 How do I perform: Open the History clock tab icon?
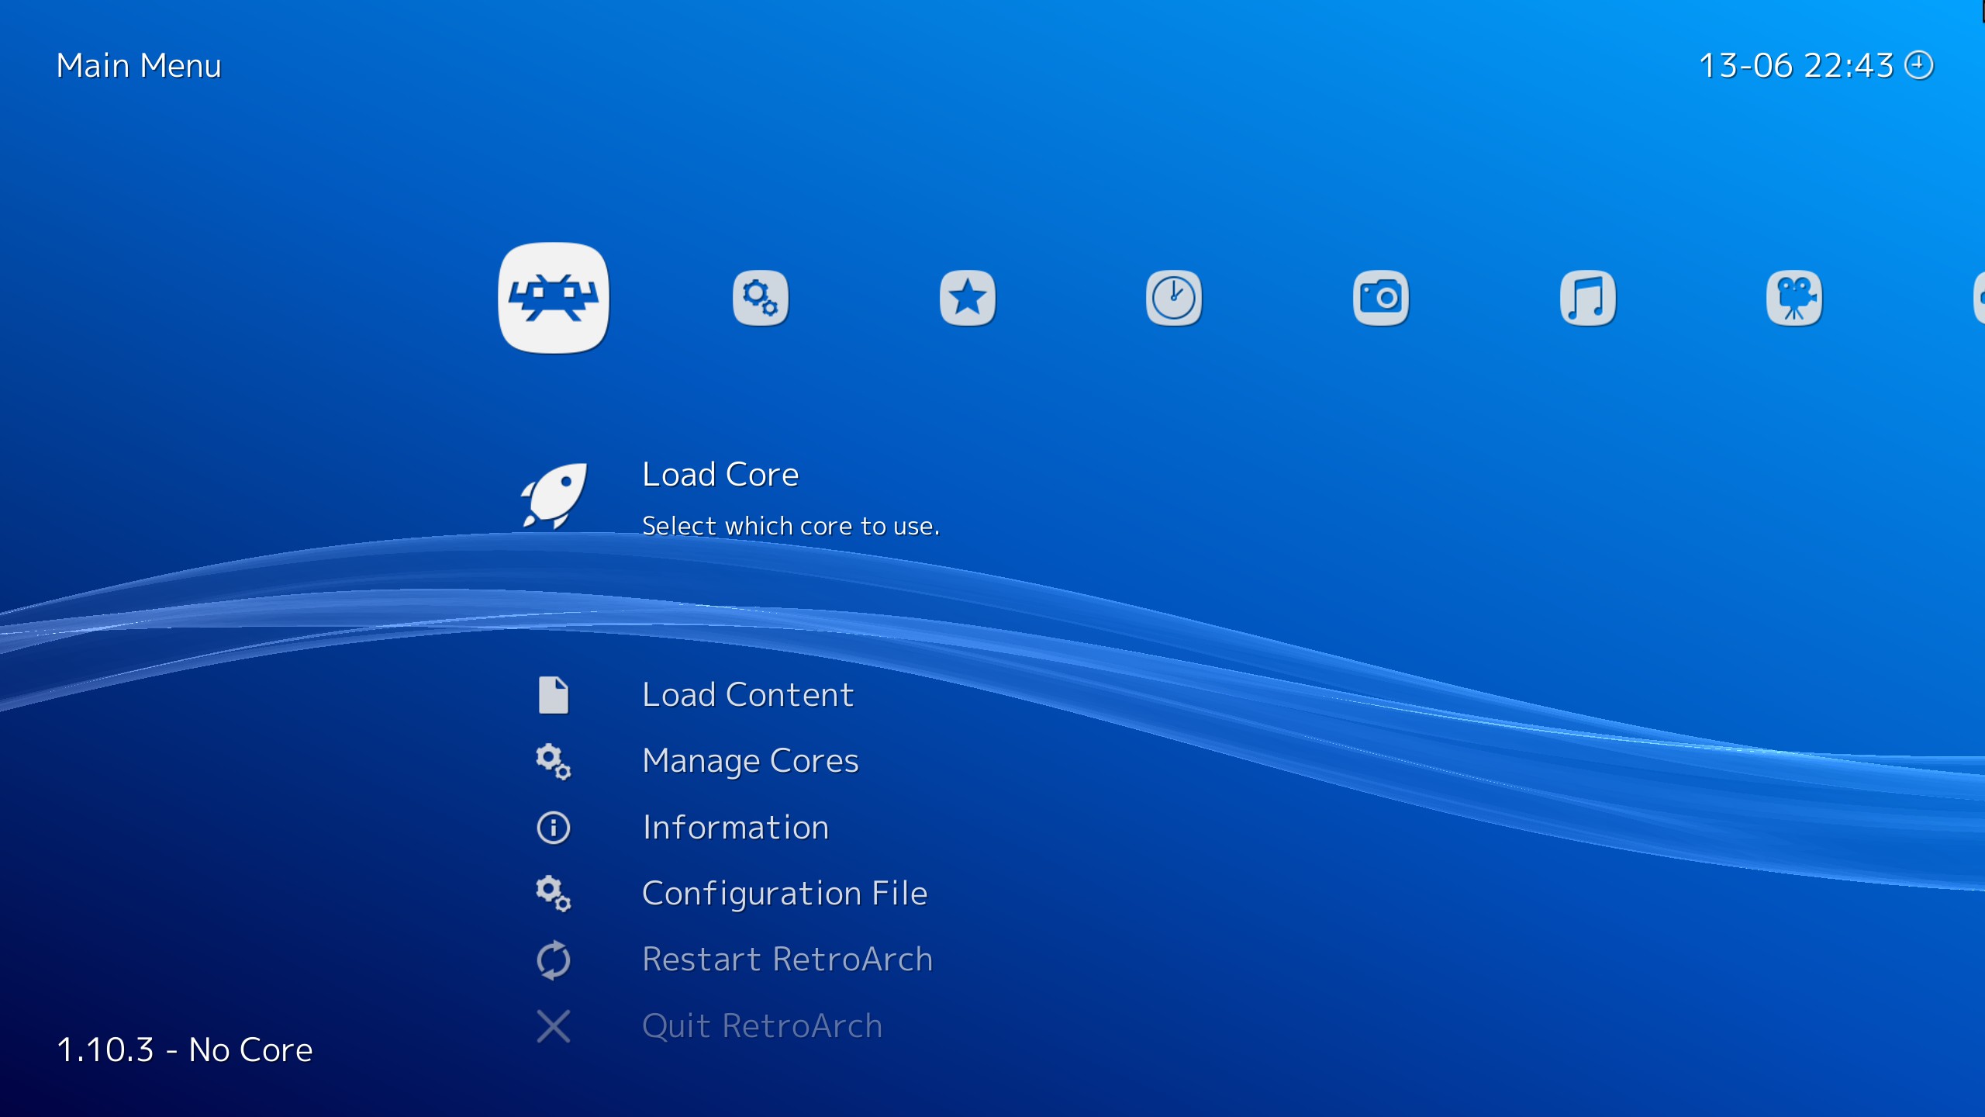click(x=1173, y=298)
